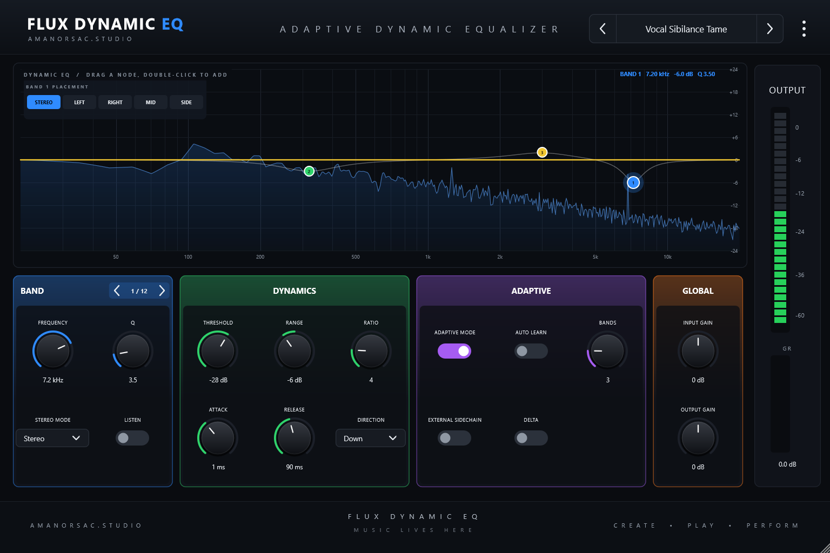Enable band Listen

(x=132, y=438)
